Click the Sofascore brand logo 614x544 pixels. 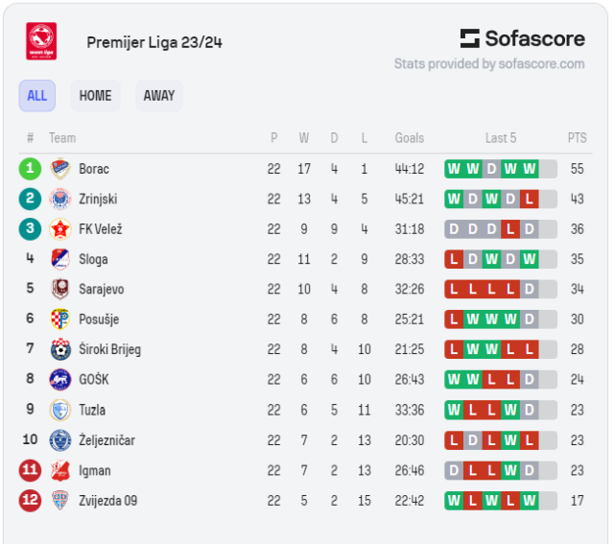522,39
